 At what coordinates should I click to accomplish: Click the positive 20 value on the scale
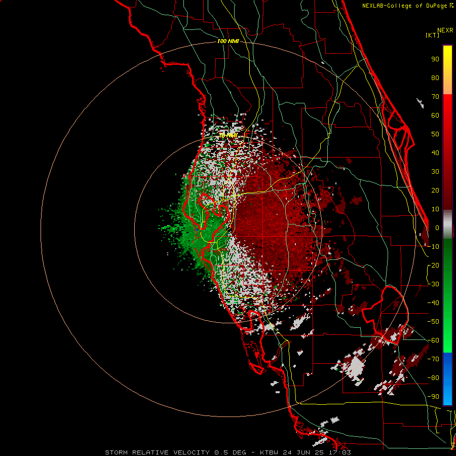(x=435, y=191)
